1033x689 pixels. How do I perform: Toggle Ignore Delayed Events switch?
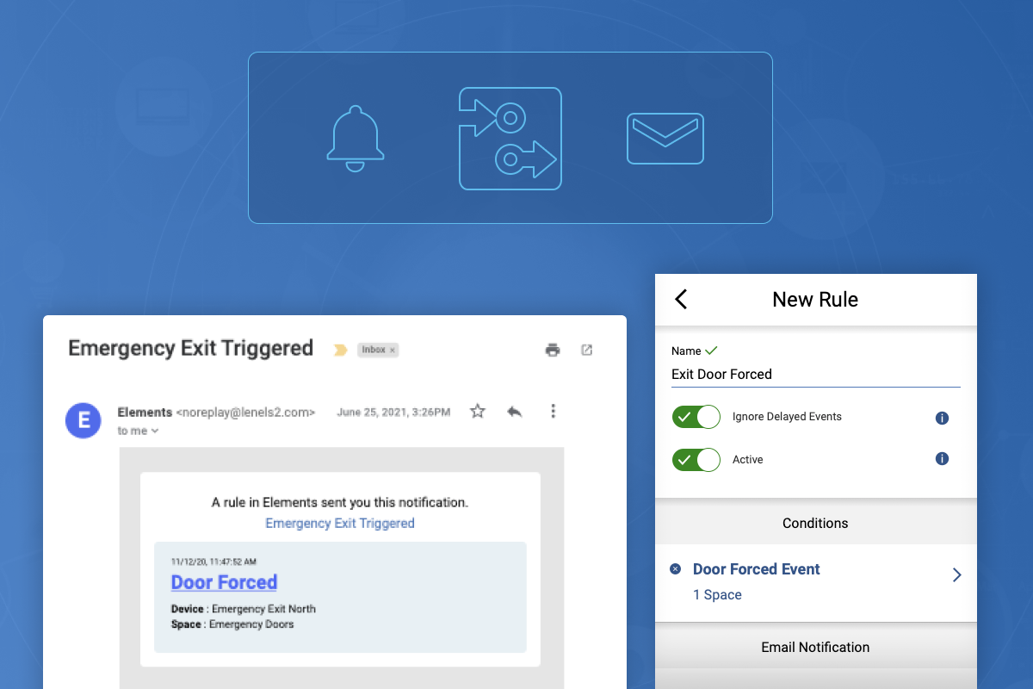[x=696, y=417]
